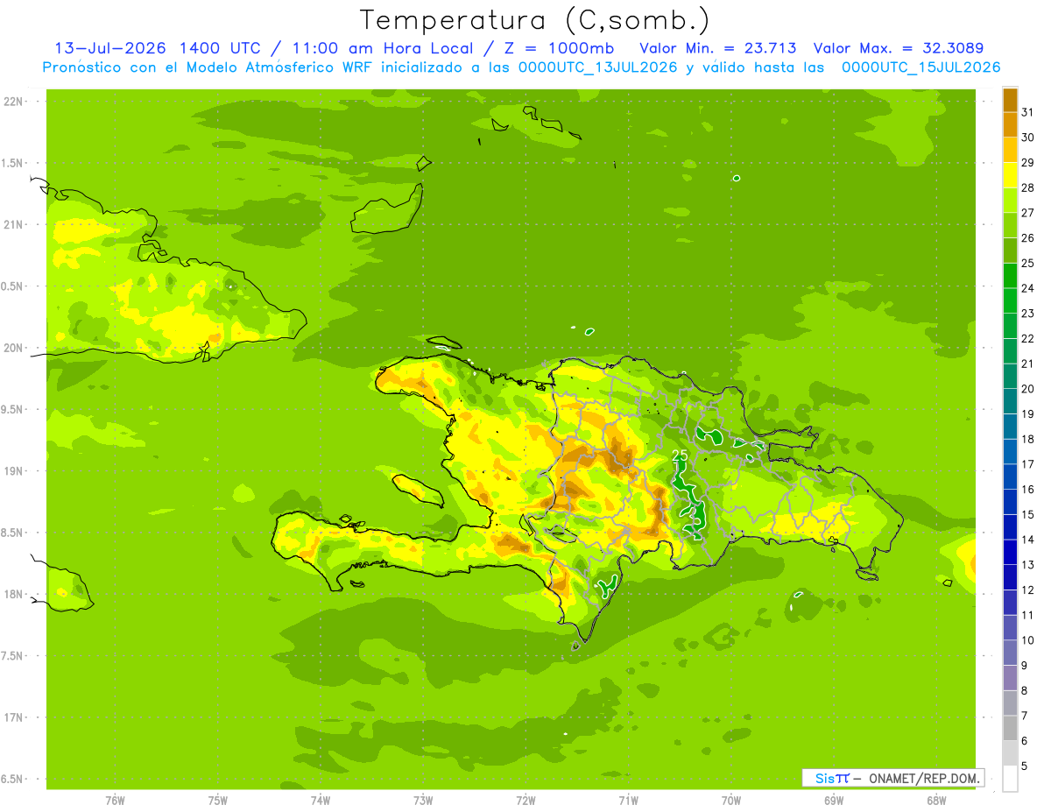
Task: Click the '31' value on the color legend
Action: [x=1028, y=112]
